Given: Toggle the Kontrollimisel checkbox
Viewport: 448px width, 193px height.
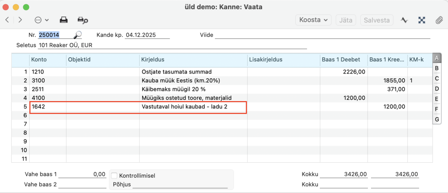Looking at the screenshot, I should tap(115, 175).
